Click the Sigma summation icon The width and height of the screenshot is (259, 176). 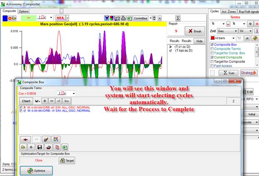[178, 18]
